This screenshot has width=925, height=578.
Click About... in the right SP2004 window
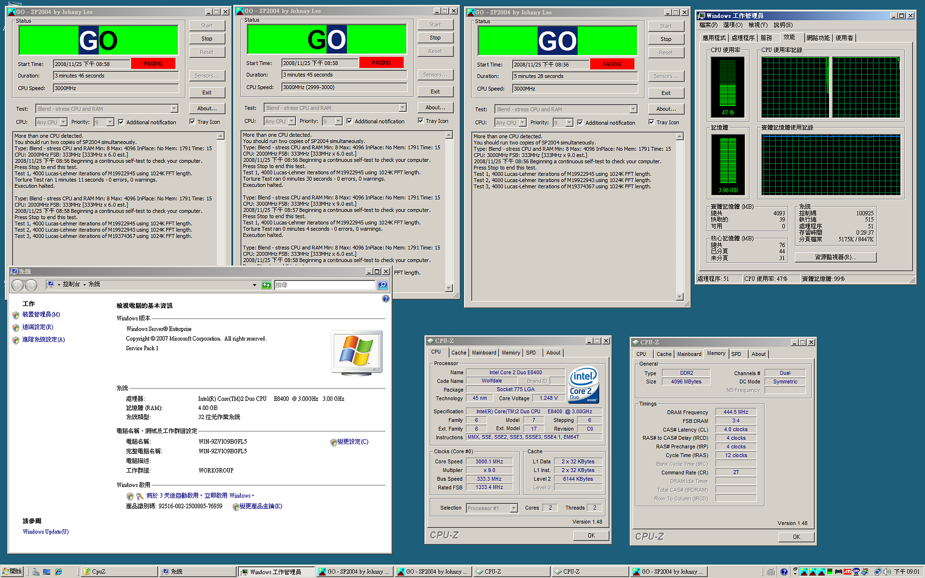pos(666,109)
